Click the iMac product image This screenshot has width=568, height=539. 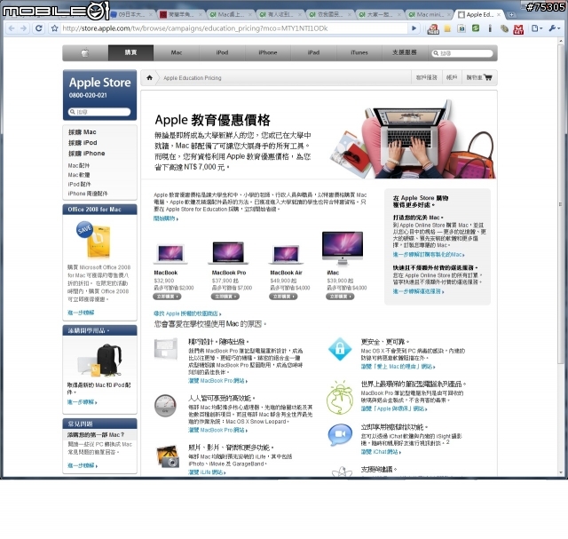[x=343, y=249]
